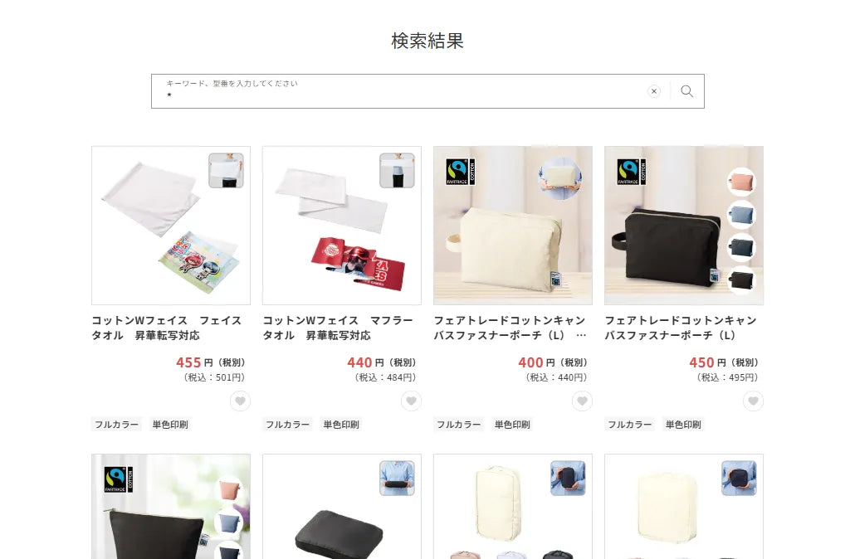Screen dimensions: 850x559
Task: Click the フルカラー tag under face towel
Action: pyautogui.click(x=116, y=424)
